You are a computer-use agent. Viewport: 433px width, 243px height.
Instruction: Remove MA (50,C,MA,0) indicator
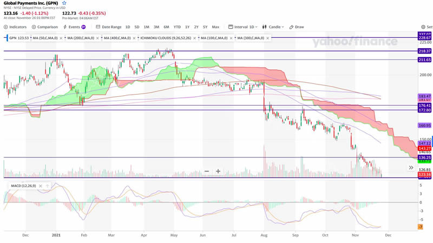pyautogui.click(x=61, y=38)
